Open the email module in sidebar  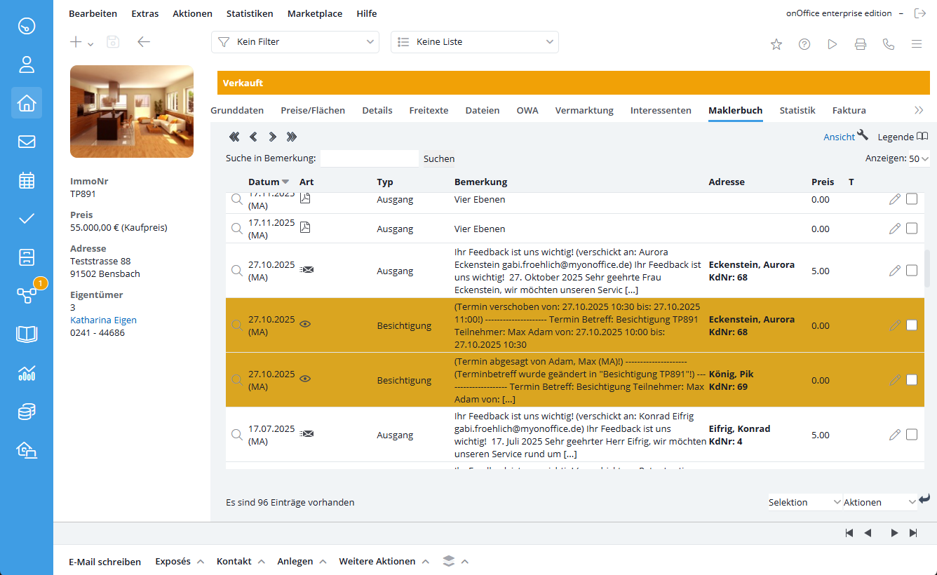[27, 142]
